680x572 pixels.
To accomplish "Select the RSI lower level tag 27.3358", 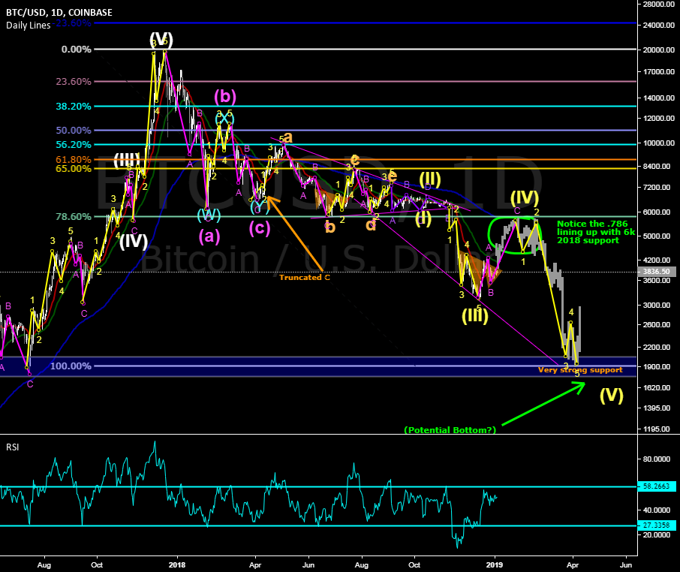I will (x=657, y=525).
